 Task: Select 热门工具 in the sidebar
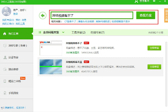click(16, 34)
